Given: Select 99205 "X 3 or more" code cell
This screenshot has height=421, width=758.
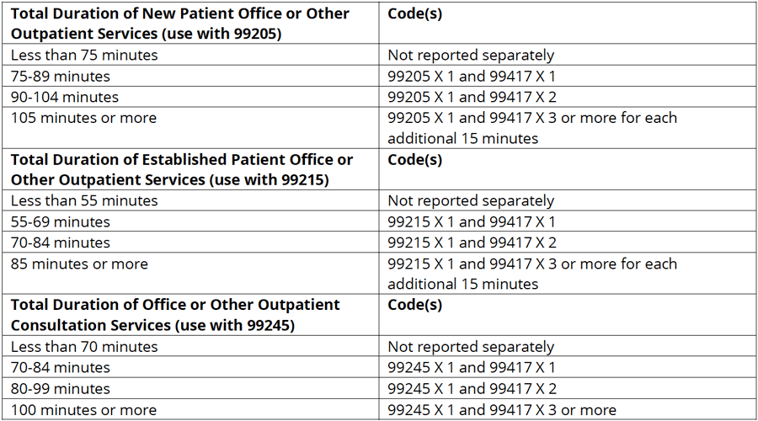Looking at the screenshot, I should (532, 128).
